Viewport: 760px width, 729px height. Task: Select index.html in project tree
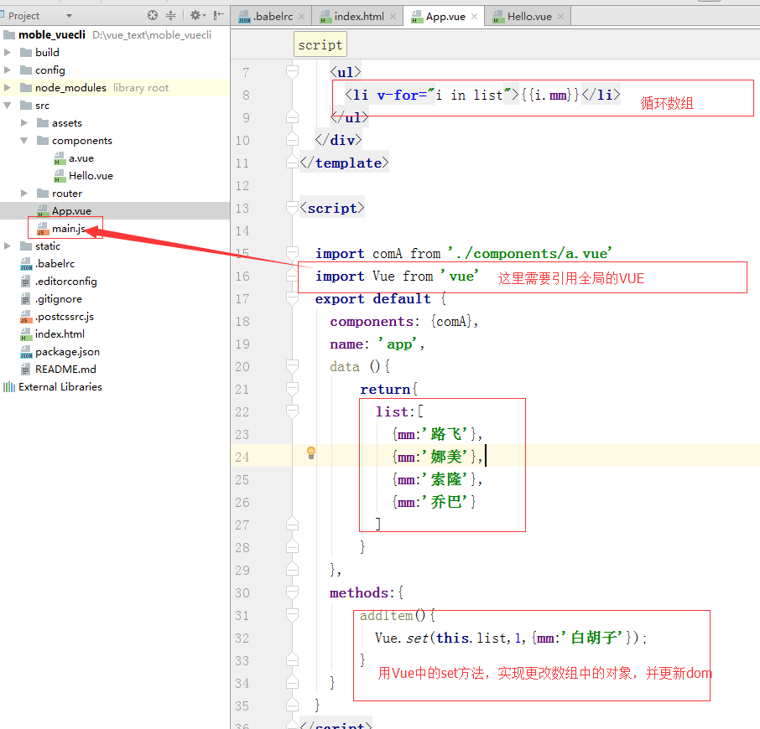pos(60,334)
